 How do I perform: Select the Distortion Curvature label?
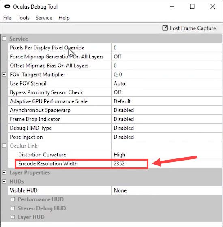tap(42, 155)
